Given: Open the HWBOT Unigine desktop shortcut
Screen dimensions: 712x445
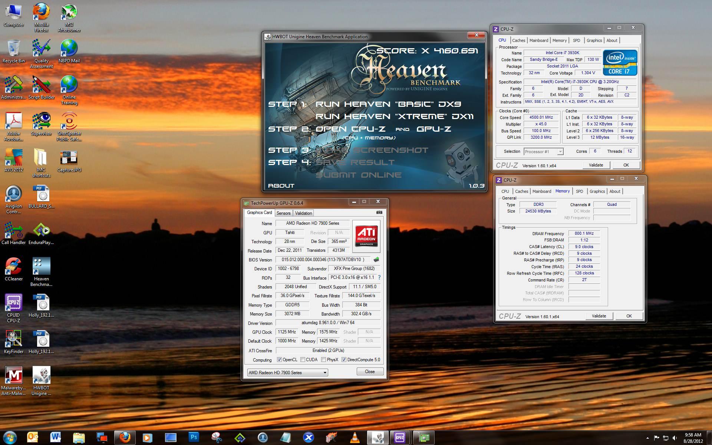Looking at the screenshot, I should [x=41, y=381].
